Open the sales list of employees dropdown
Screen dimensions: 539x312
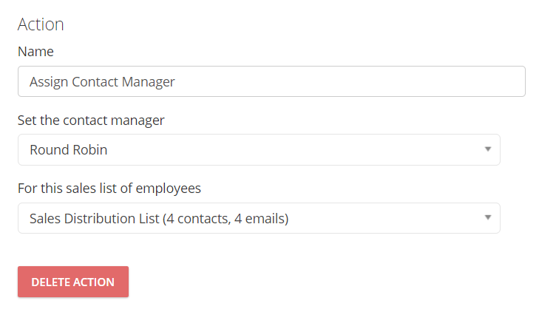(259, 218)
